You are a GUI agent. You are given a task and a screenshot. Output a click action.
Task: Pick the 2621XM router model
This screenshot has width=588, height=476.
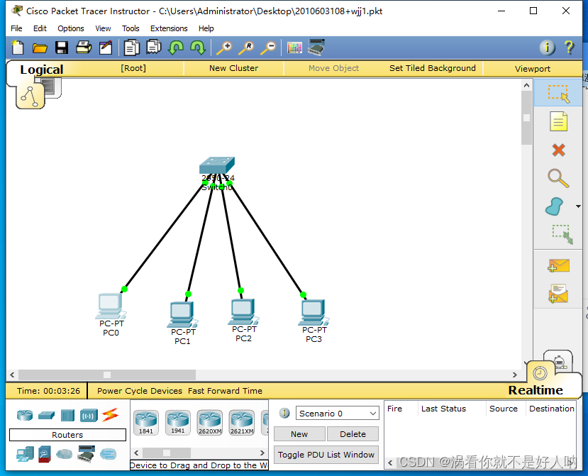(242, 422)
